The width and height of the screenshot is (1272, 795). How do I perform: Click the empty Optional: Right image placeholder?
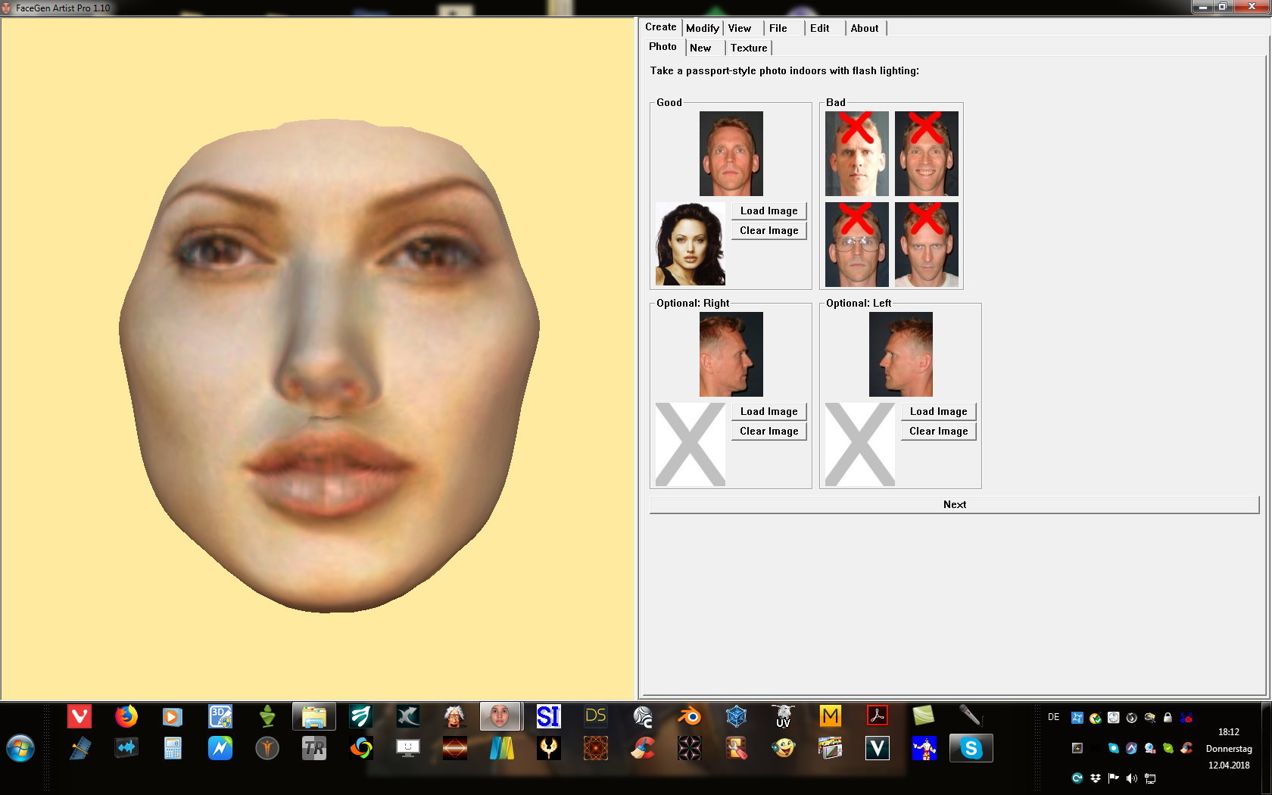click(x=690, y=444)
